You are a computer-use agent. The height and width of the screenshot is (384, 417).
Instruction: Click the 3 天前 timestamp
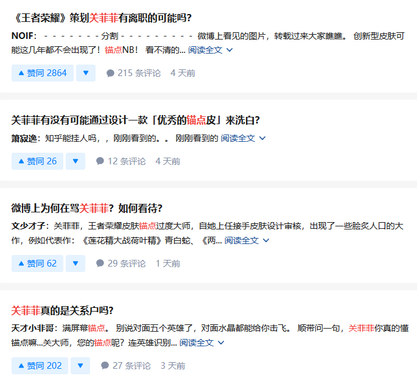pos(173,366)
